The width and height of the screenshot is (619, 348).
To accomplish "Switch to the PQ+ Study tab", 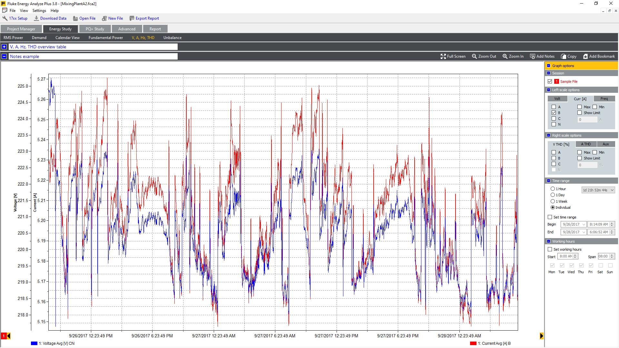I will pos(95,29).
